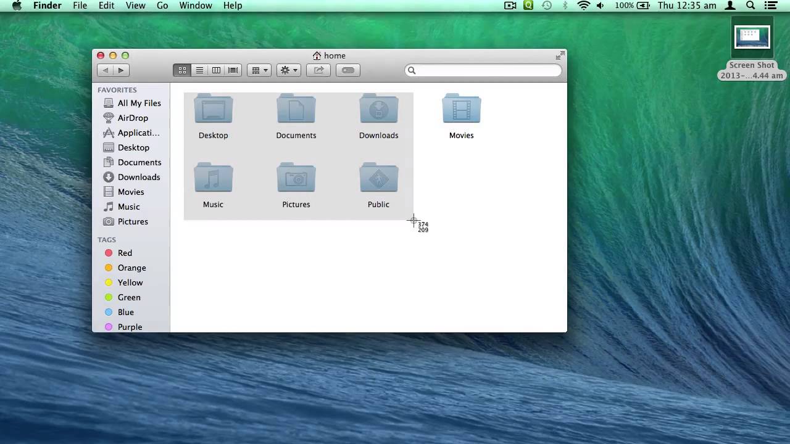This screenshot has width=790, height=444.
Task: Switch to icon view
Action: [182, 70]
